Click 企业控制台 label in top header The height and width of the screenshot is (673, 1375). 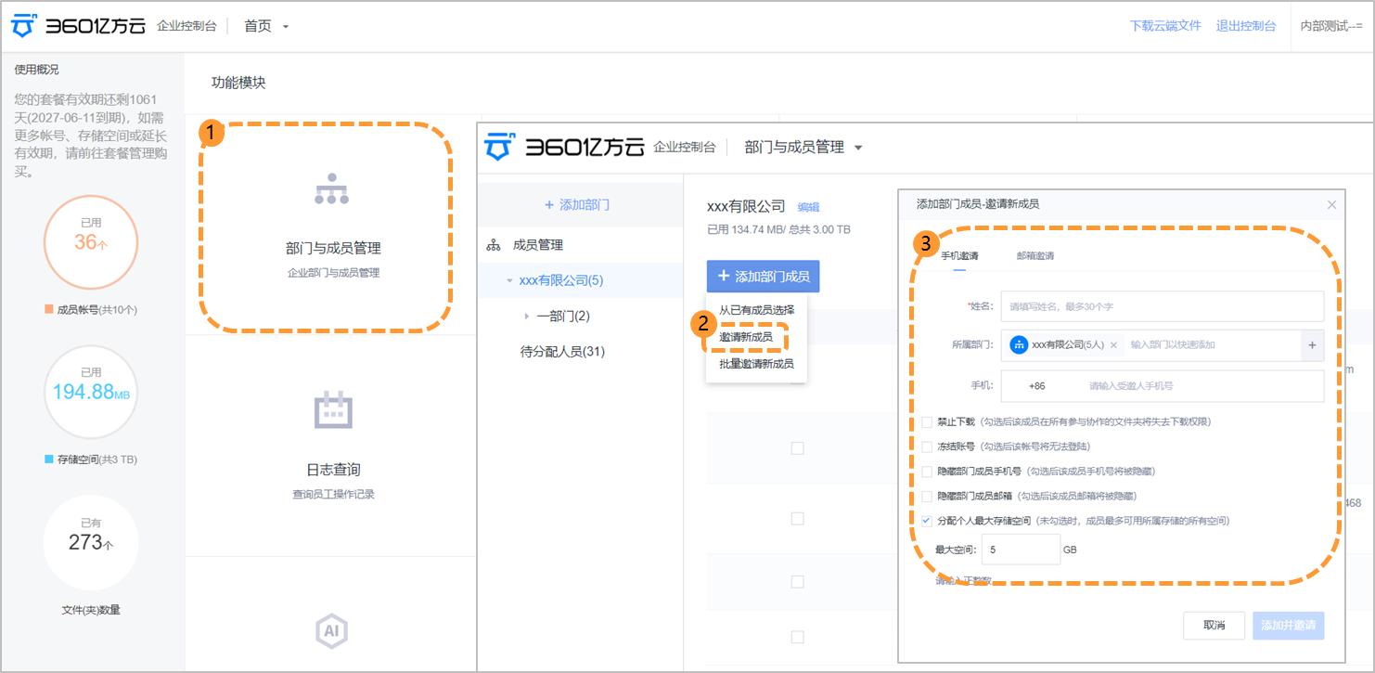(x=186, y=26)
